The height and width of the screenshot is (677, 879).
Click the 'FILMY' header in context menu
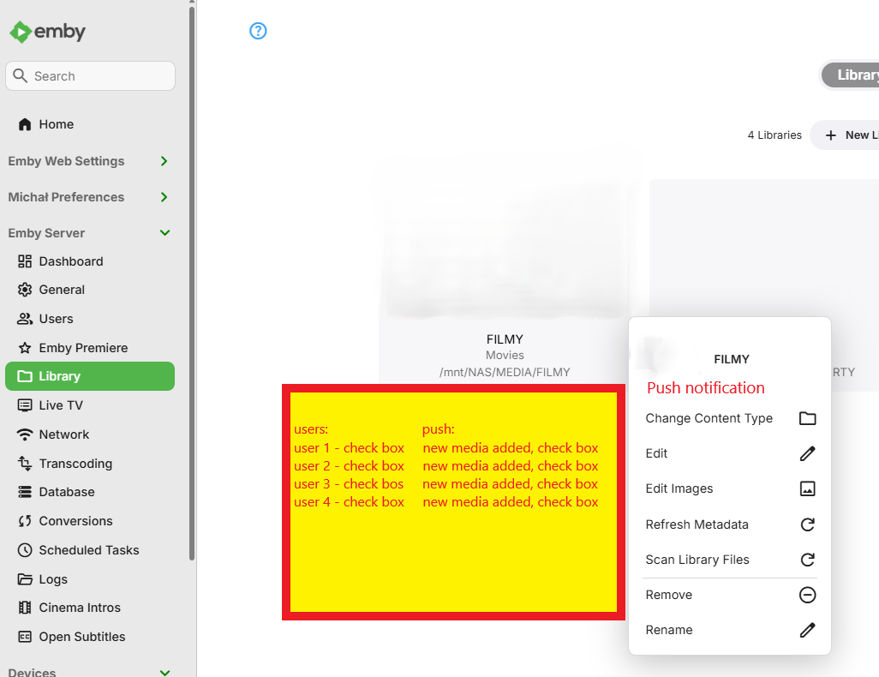[732, 360]
